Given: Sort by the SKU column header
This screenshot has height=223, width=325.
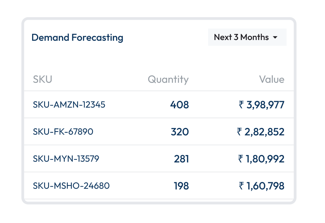Looking at the screenshot, I should click(42, 79).
